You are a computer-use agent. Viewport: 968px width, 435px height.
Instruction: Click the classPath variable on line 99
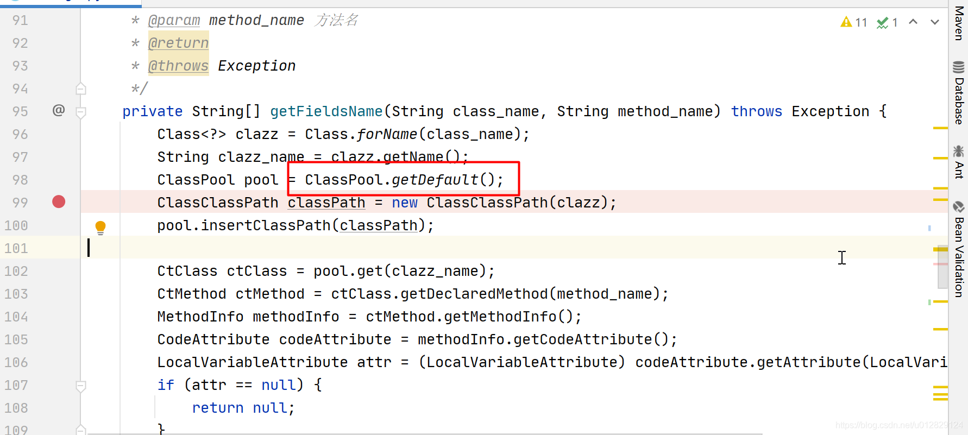[326, 203]
